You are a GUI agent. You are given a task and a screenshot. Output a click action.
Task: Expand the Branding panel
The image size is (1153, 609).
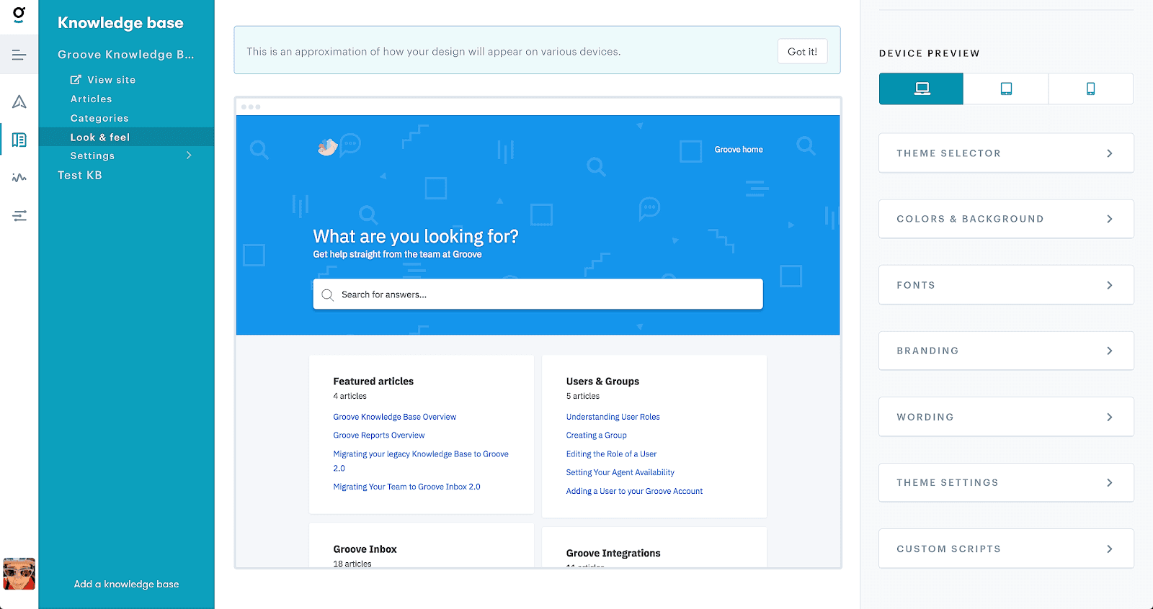click(x=1006, y=351)
